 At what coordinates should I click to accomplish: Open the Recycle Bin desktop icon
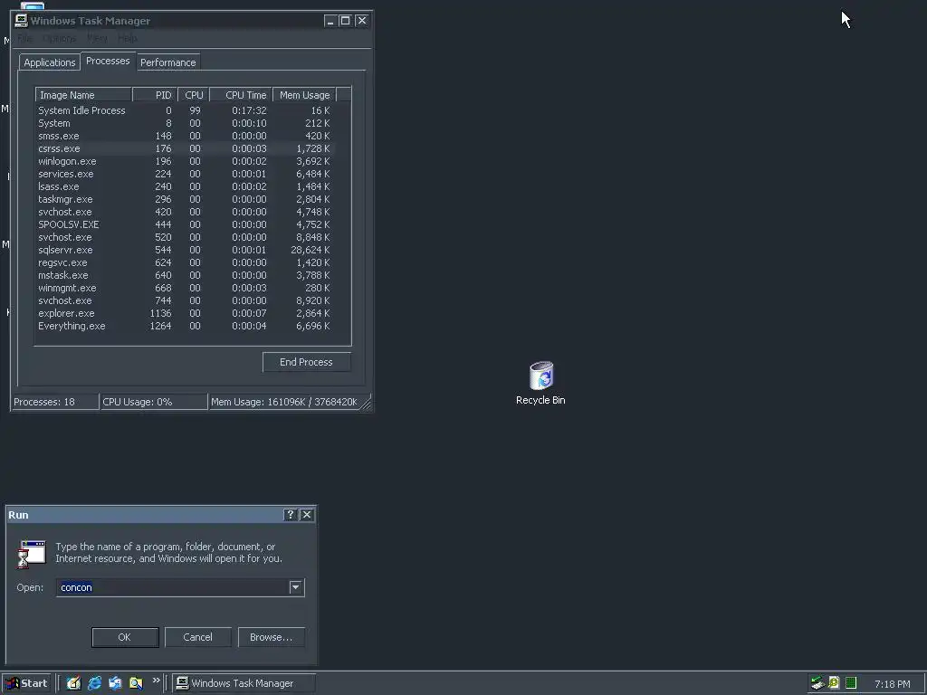click(x=540, y=383)
